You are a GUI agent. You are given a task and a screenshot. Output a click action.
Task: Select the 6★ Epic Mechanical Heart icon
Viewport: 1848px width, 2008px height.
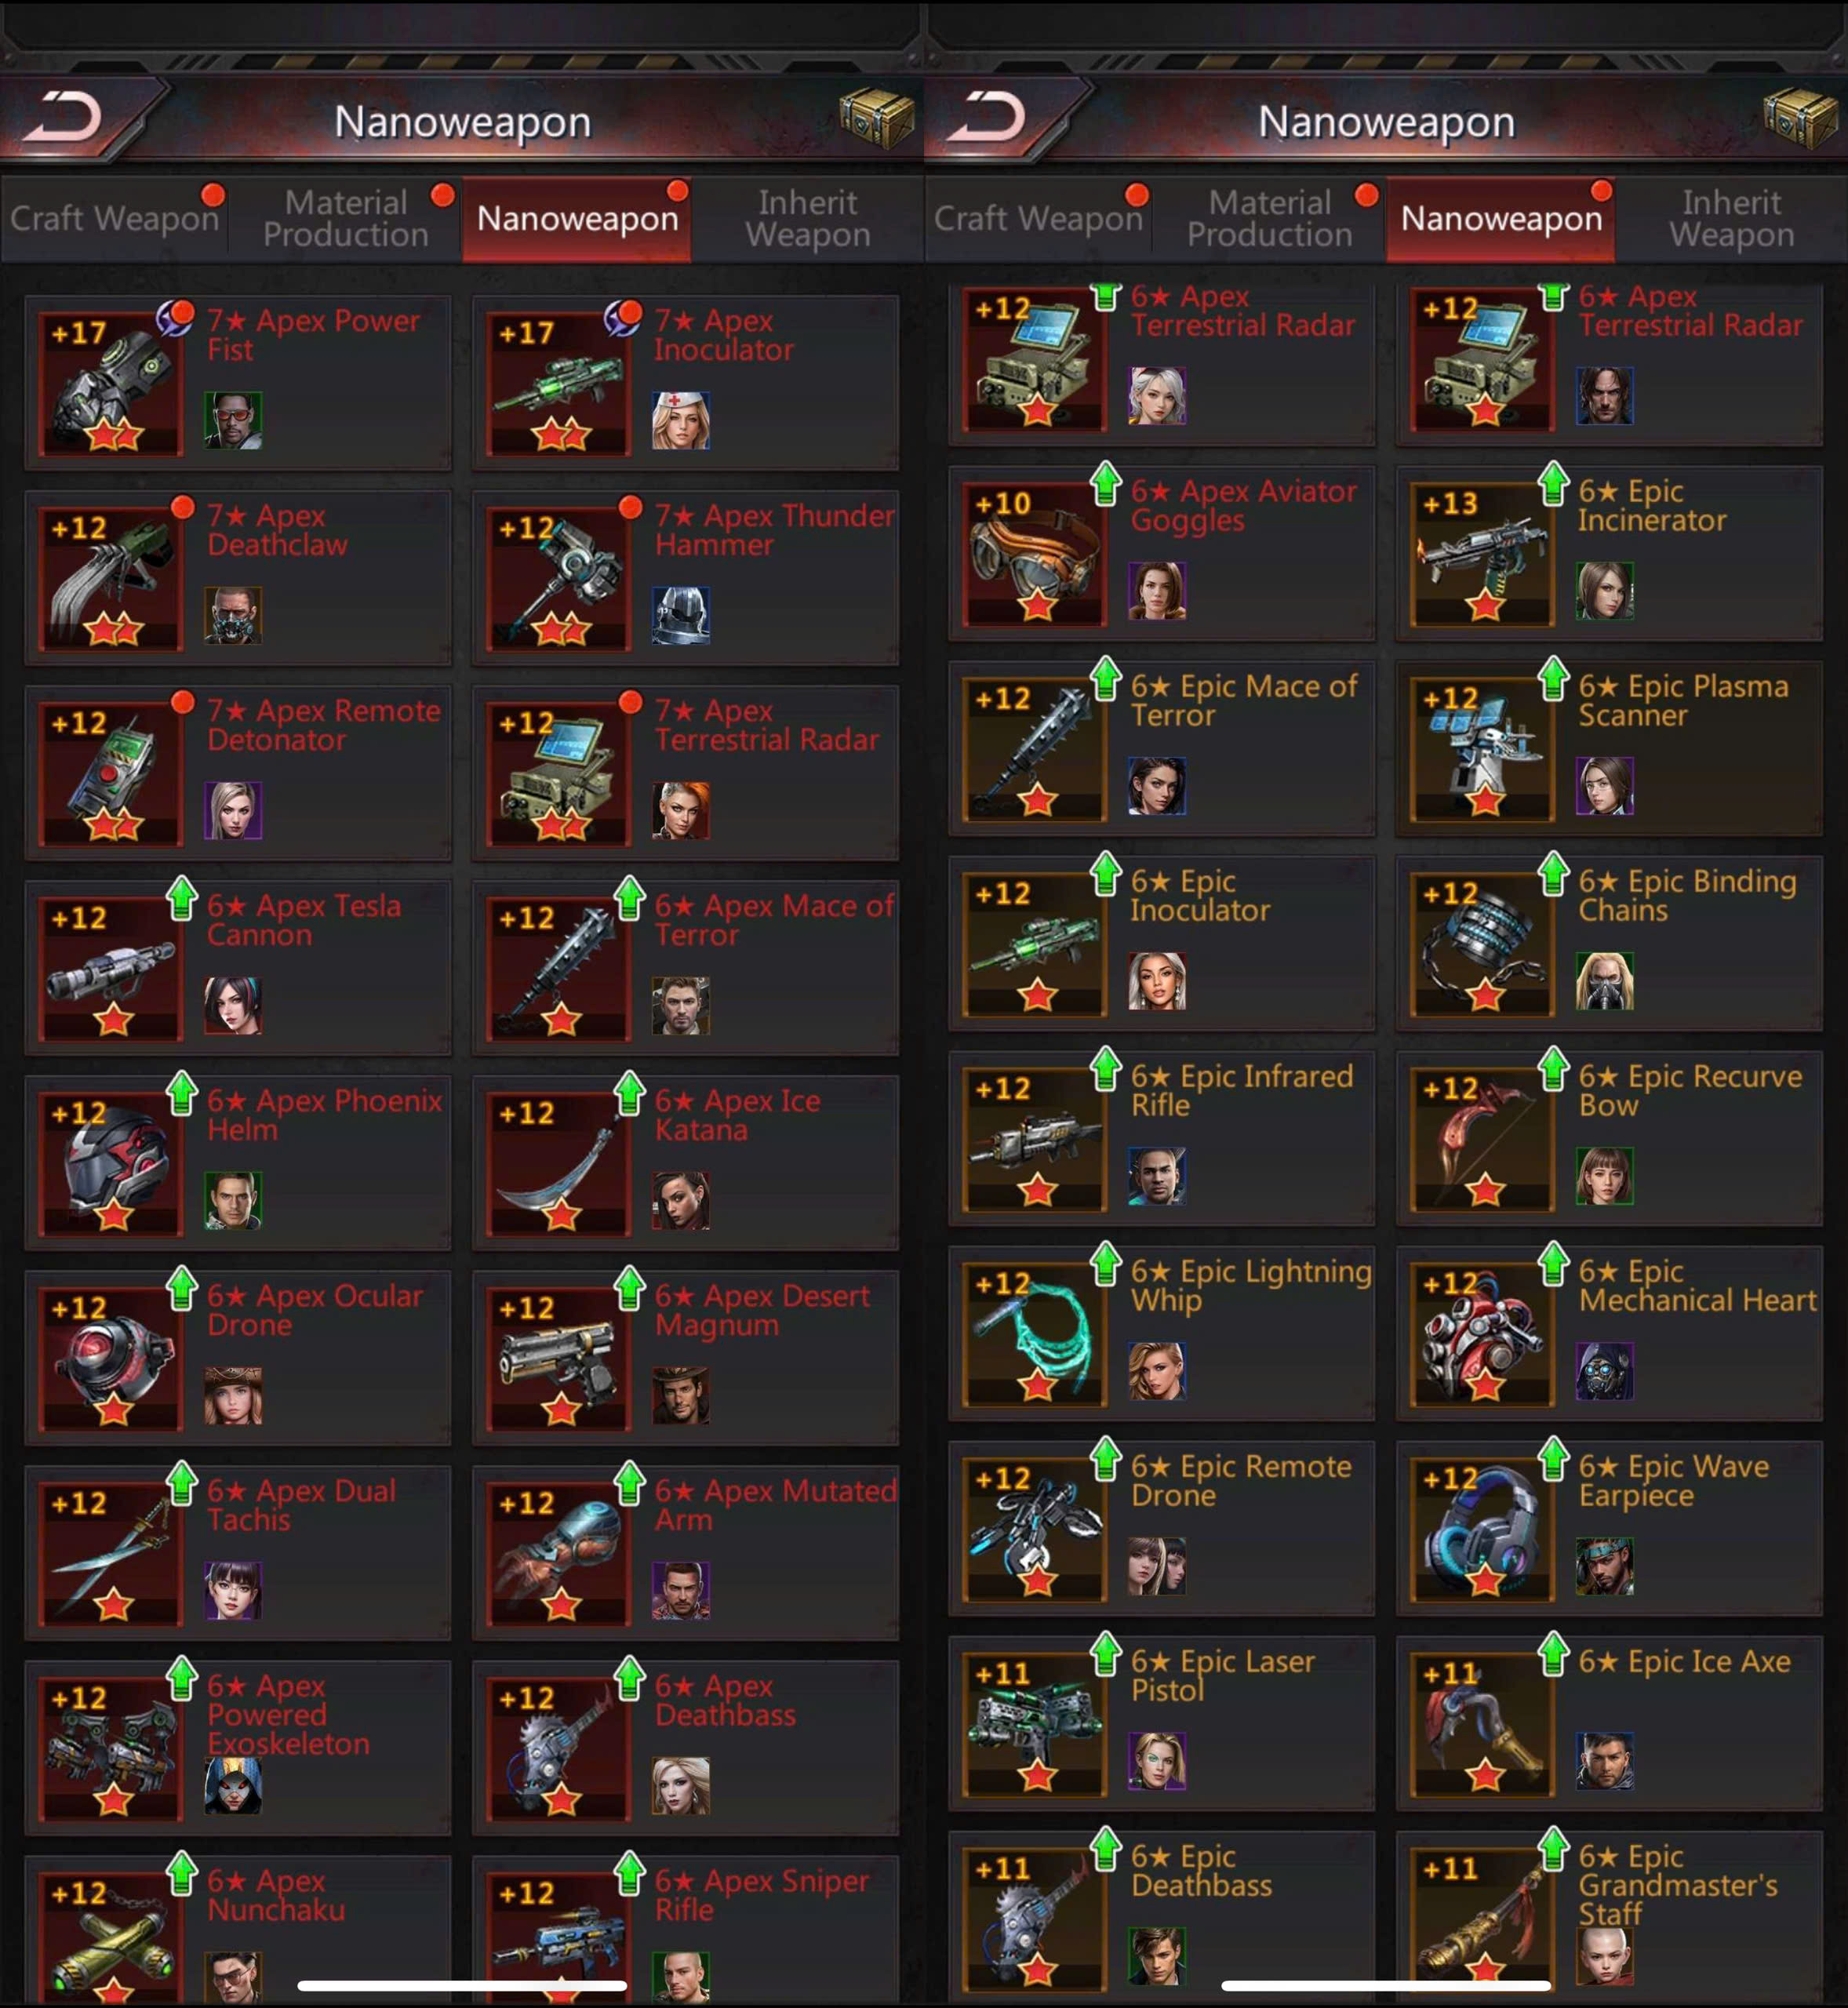[x=1483, y=1334]
